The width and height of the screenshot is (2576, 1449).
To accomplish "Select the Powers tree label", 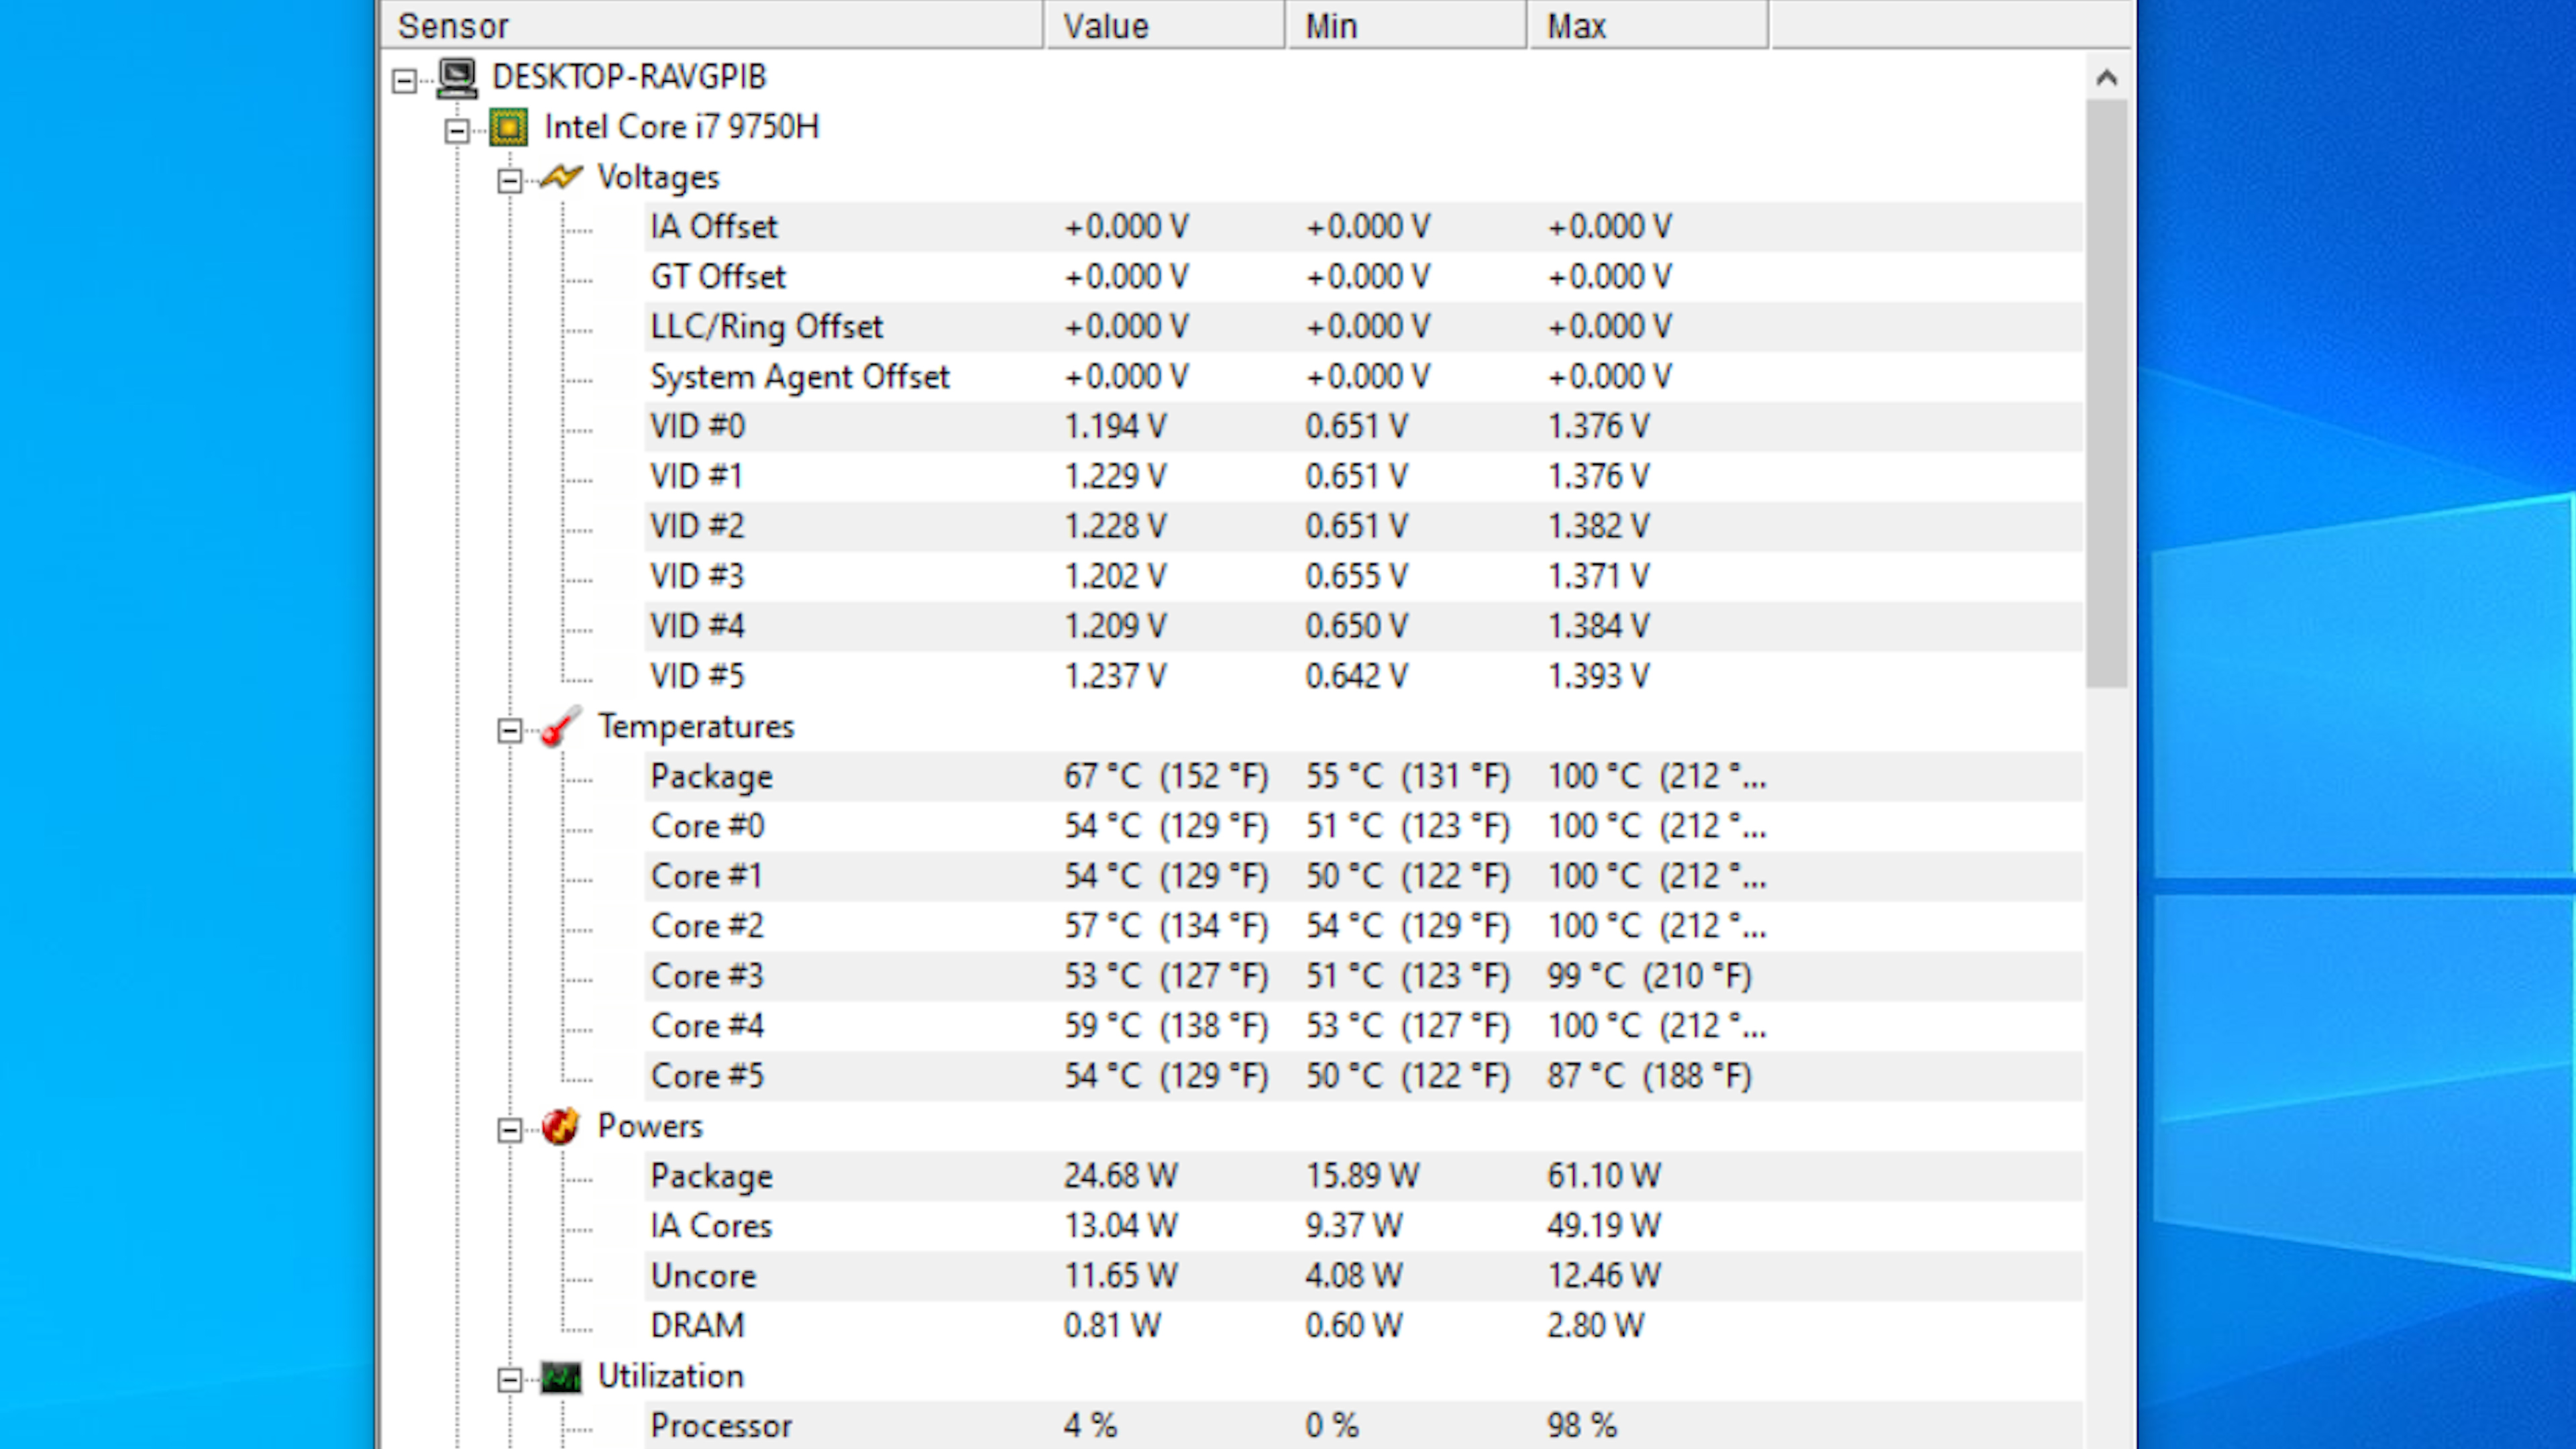I will coord(650,1126).
